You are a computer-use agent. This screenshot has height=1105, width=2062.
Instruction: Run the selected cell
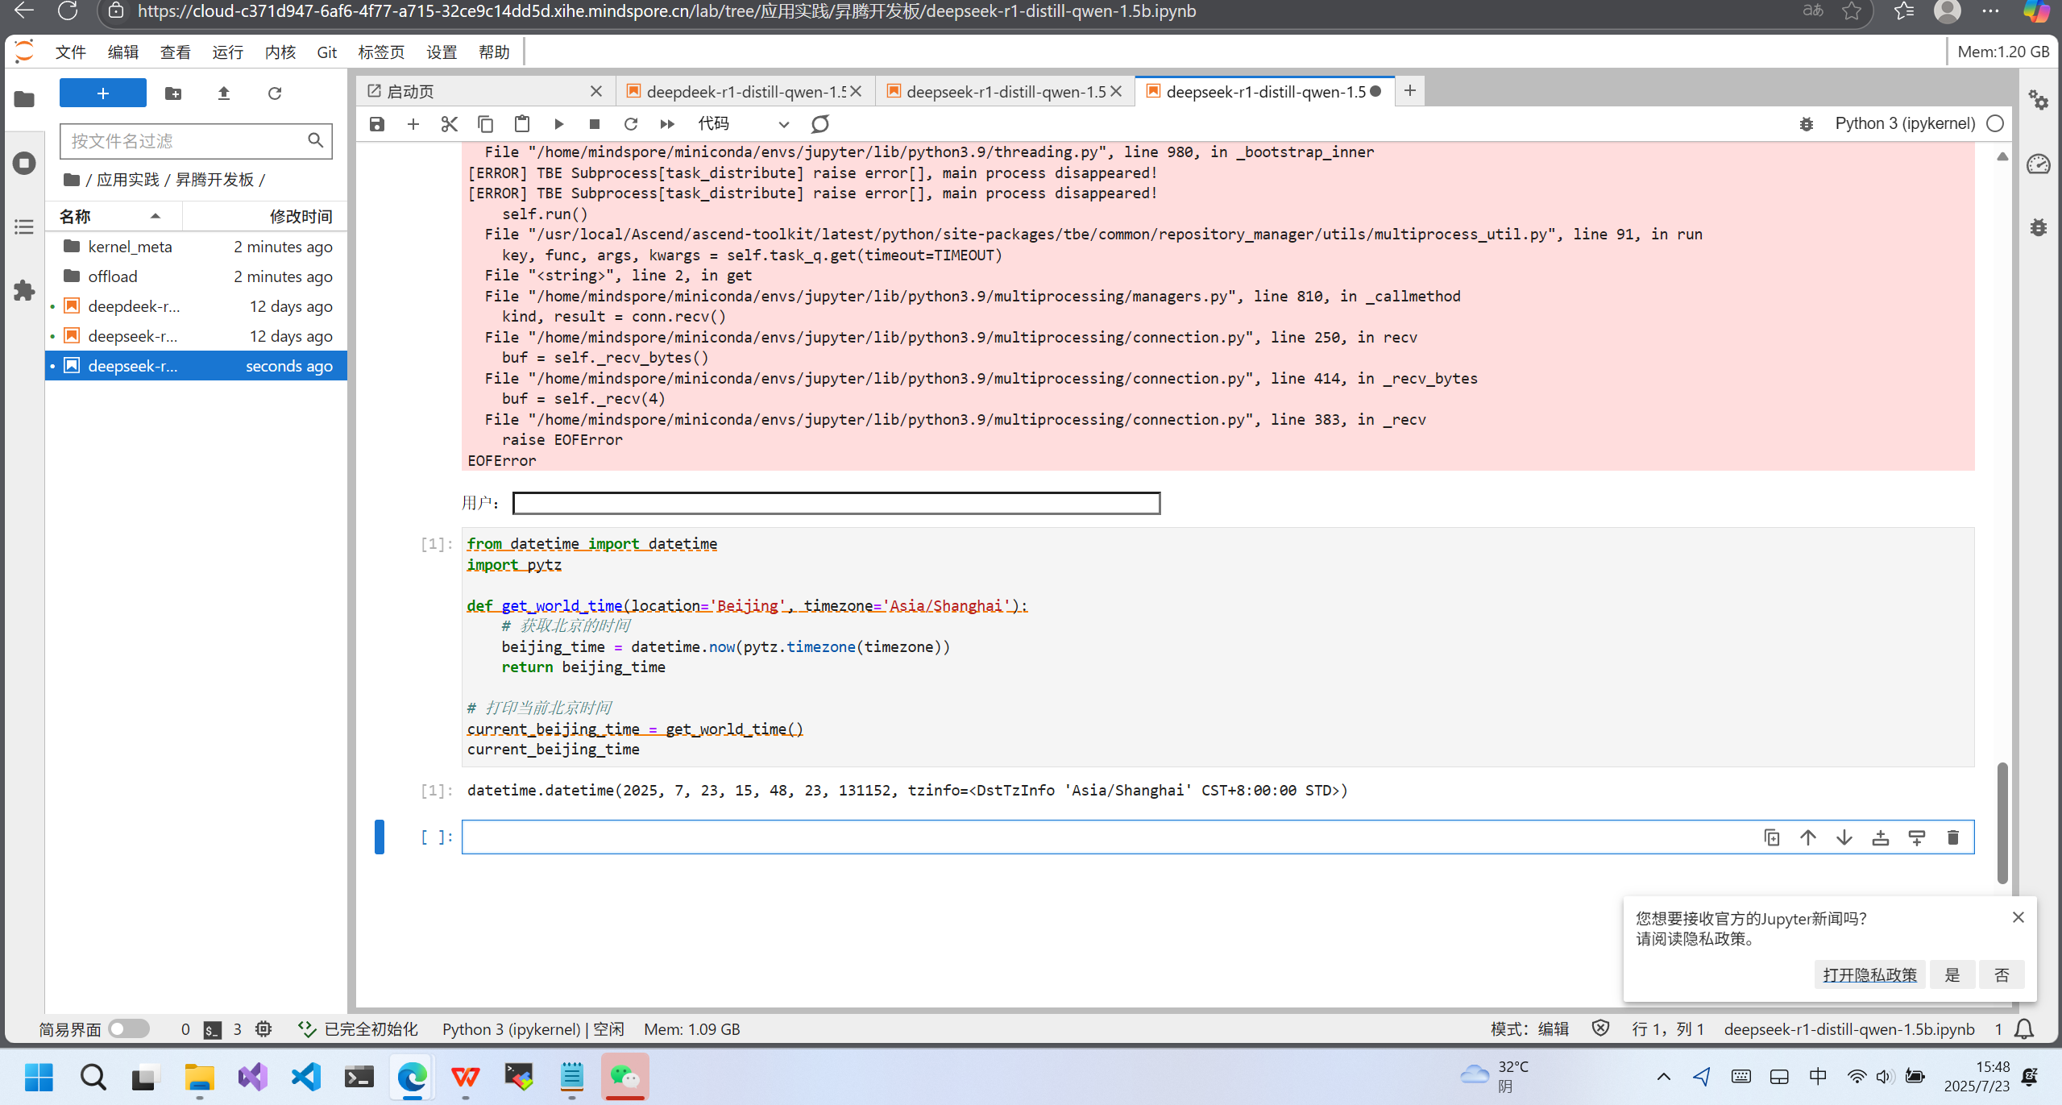[558, 124]
